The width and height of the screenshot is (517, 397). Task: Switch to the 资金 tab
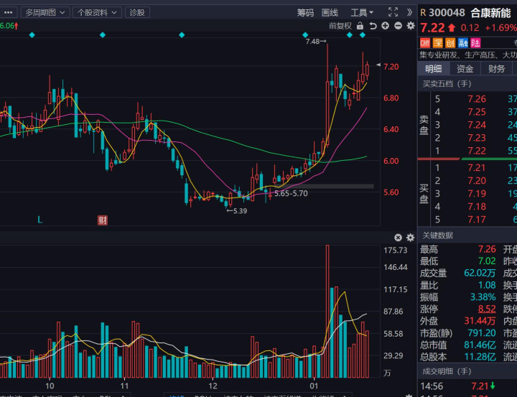pyautogui.click(x=465, y=69)
